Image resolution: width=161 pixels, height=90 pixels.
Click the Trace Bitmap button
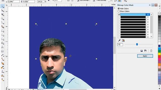(100, 0)
